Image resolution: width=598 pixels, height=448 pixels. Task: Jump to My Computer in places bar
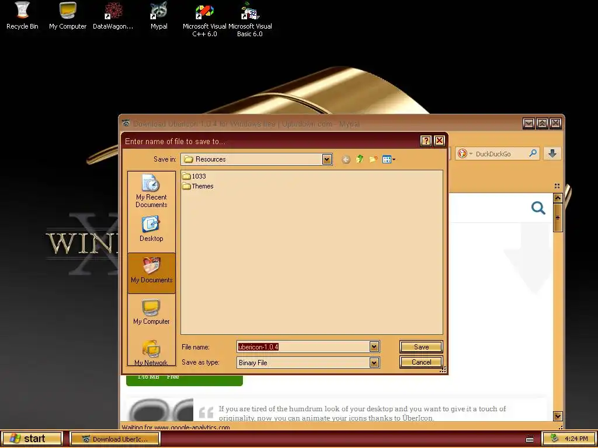coord(151,312)
